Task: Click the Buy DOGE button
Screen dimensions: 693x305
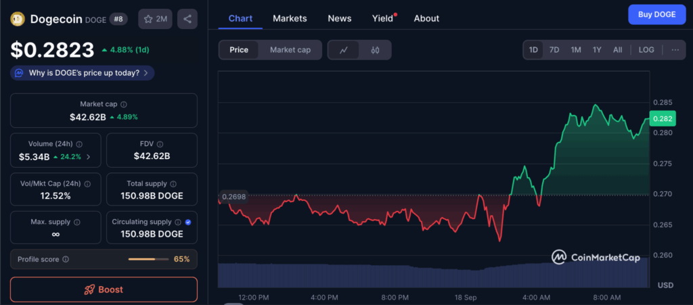Action: click(656, 14)
